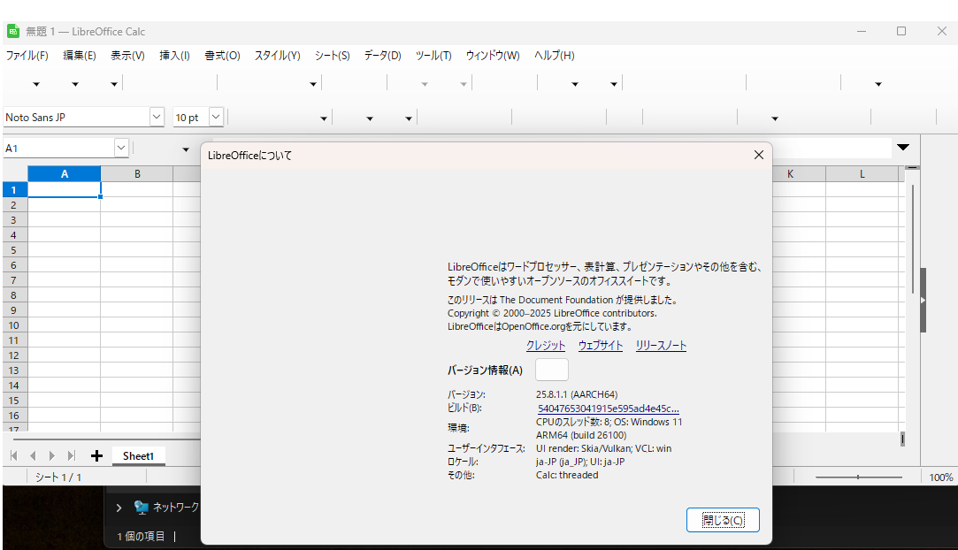Open the スタイル(Y) menu

point(278,56)
